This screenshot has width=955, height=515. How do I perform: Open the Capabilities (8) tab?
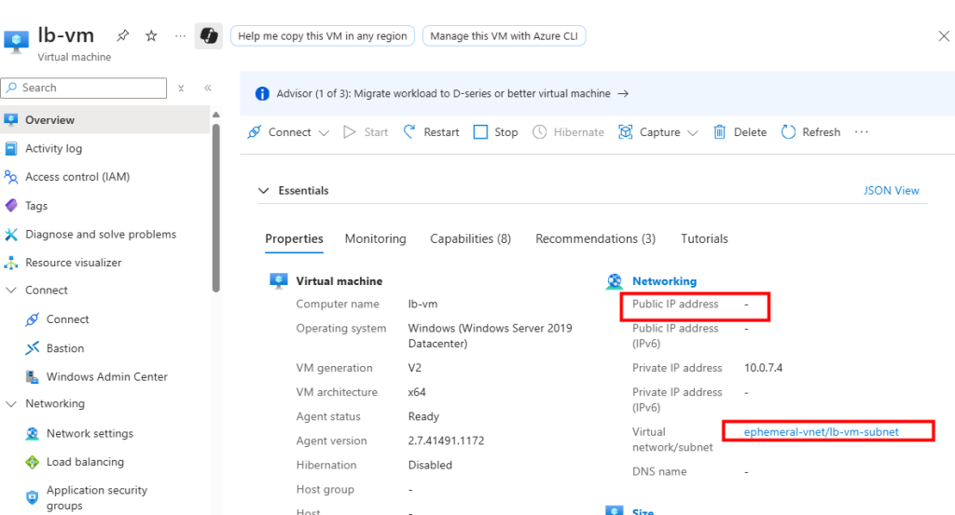tap(470, 239)
